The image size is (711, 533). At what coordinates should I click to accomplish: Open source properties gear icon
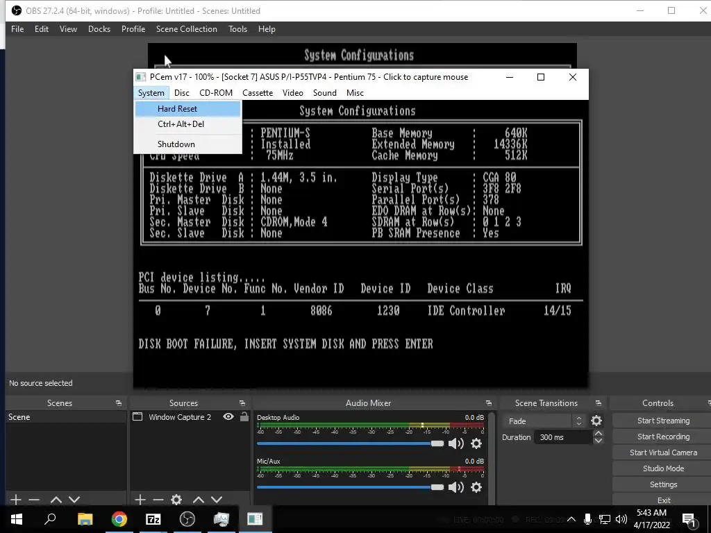[176, 500]
